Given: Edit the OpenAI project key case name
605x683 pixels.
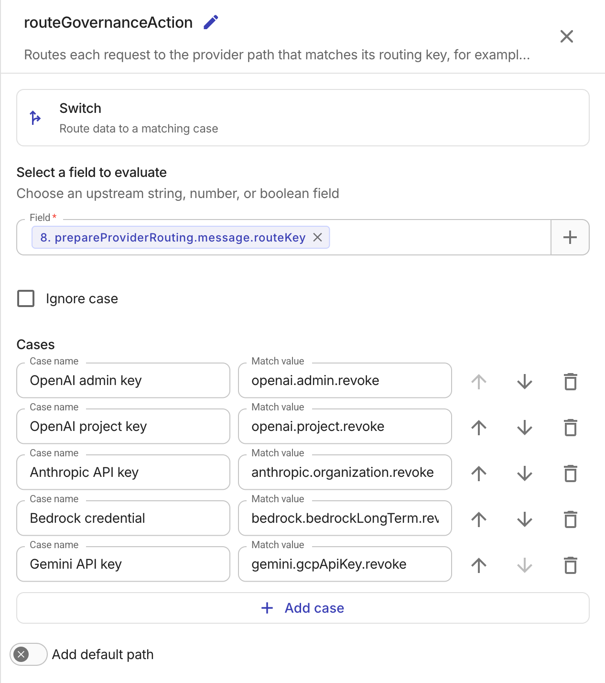Looking at the screenshot, I should 123,426.
